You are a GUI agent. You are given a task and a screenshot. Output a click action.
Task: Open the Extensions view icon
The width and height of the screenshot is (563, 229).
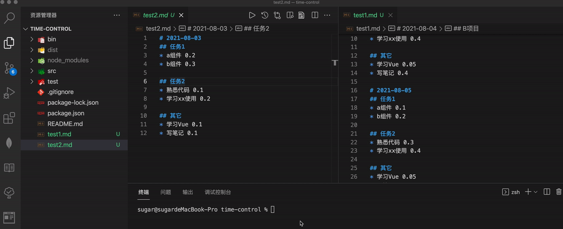[9, 118]
